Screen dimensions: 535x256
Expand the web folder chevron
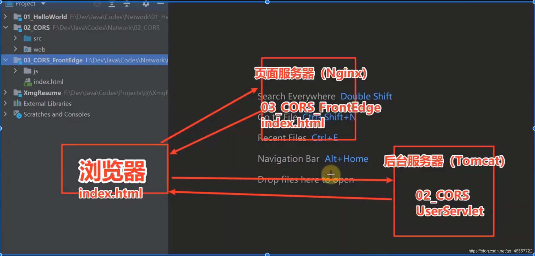pyautogui.click(x=15, y=49)
